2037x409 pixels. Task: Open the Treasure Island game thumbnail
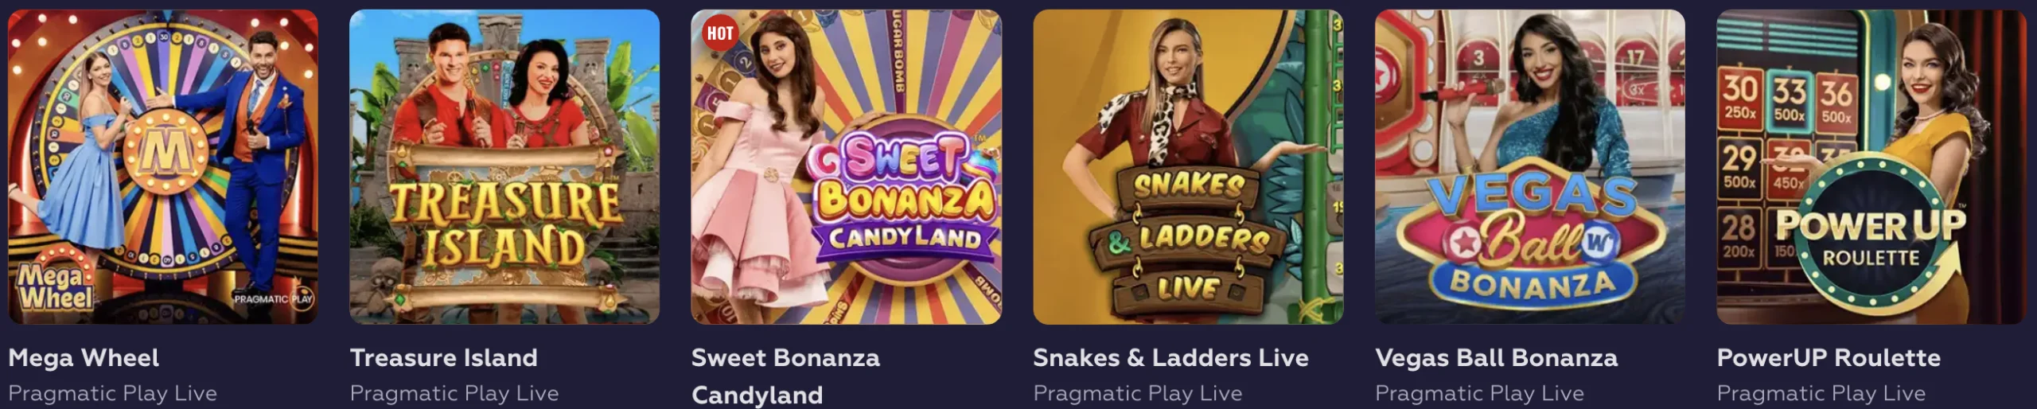coord(504,167)
